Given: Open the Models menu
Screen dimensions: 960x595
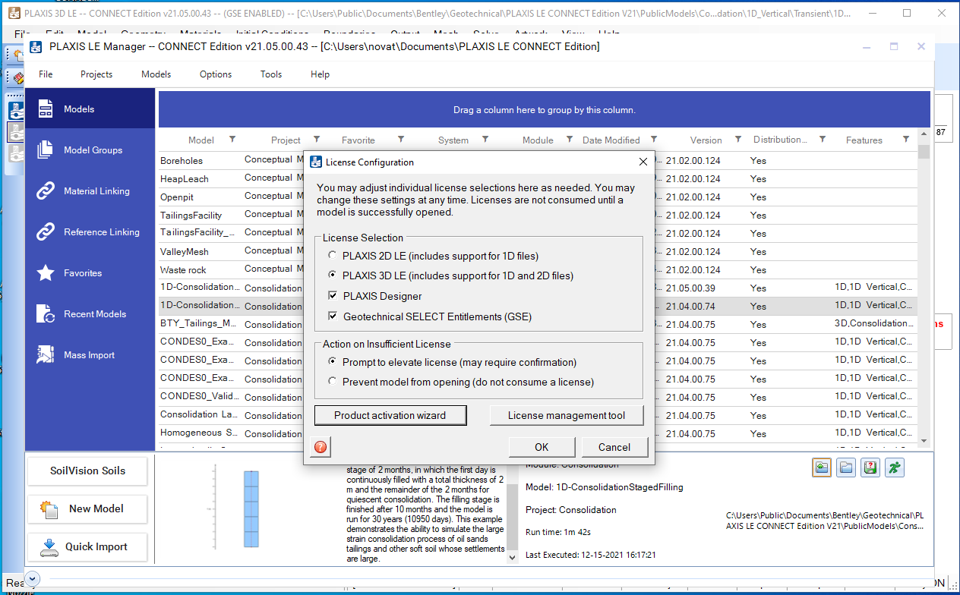Looking at the screenshot, I should pyautogui.click(x=156, y=74).
